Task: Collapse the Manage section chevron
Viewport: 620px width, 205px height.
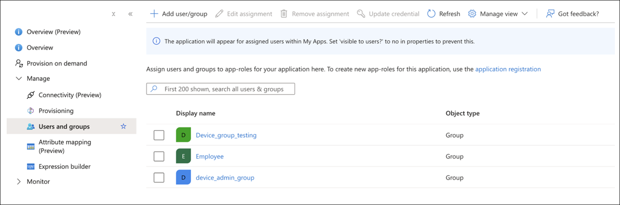Action: pos(19,79)
